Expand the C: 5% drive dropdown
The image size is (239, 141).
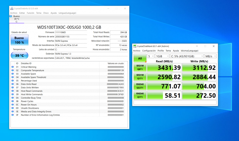(x=187, y=56)
